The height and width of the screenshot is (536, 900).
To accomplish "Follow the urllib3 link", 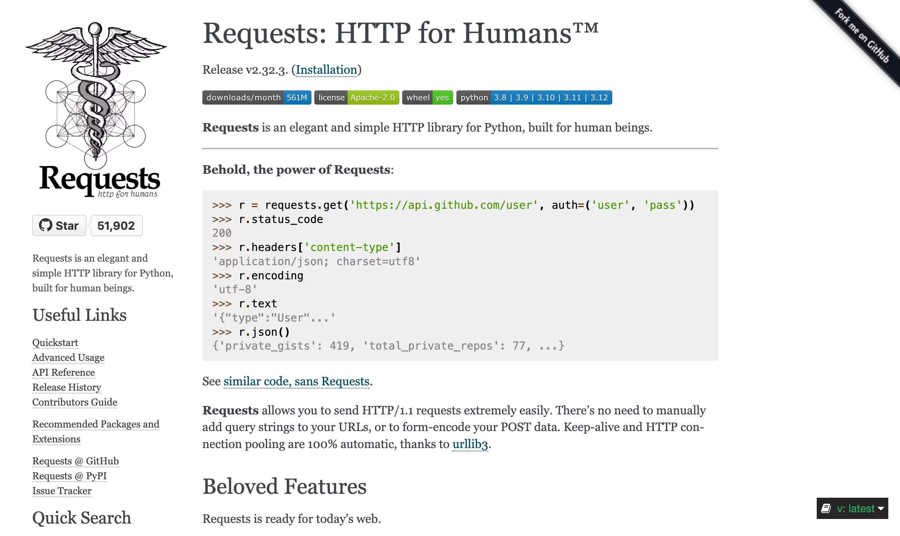I will tap(470, 444).
